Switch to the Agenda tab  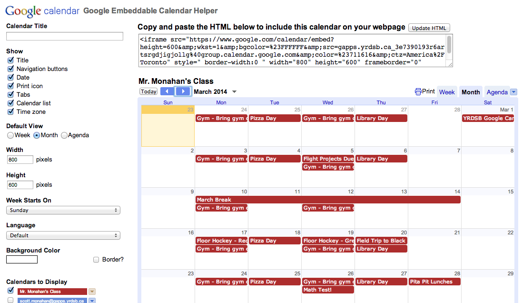click(x=497, y=92)
